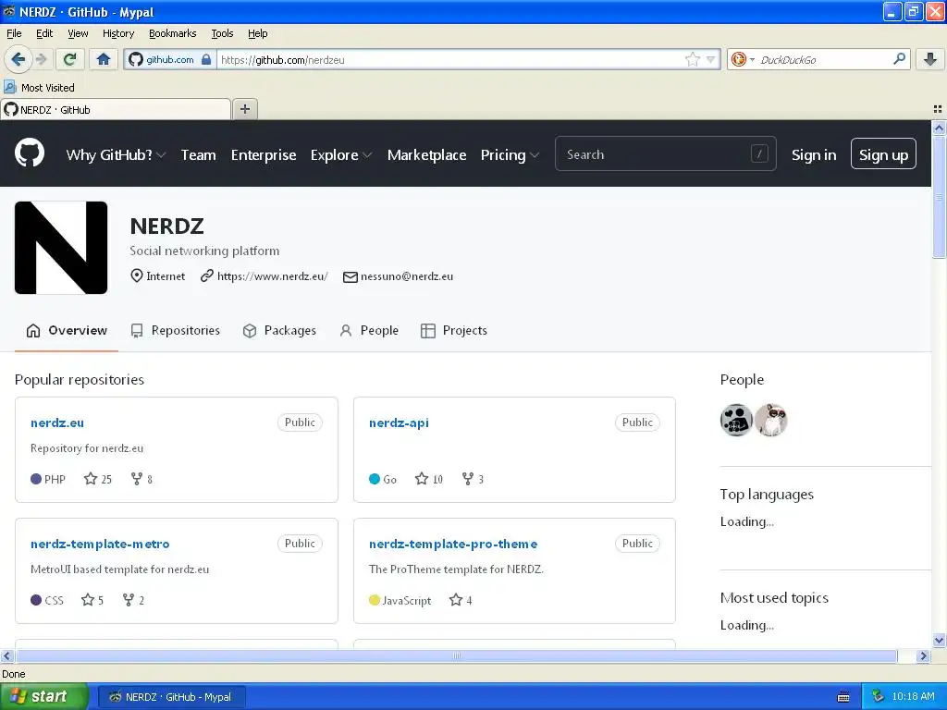Click the Sign up button
The width and height of the screenshot is (947, 710).
[x=883, y=154]
